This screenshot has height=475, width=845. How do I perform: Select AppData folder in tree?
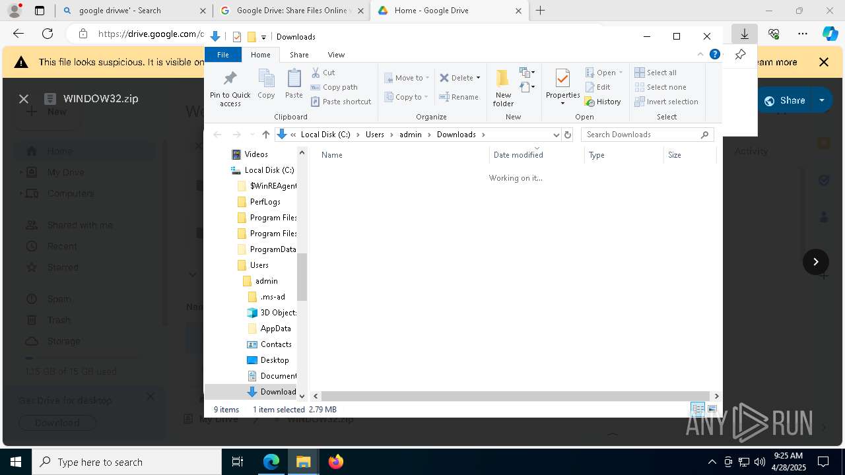point(269,329)
